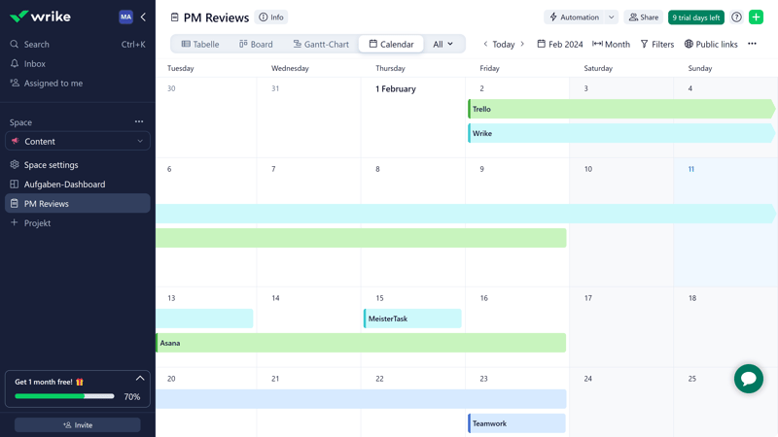The image size is (778, 437).
Task: Select PM Reviews in the sidebar
Action: 78,204
